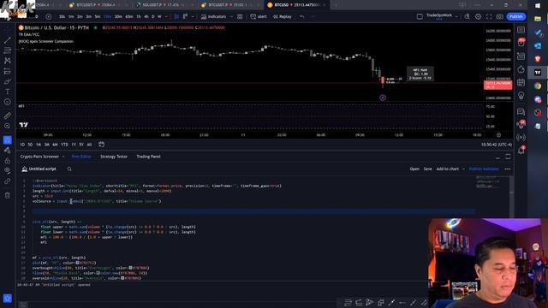The height and width of the screenshot is (308, 548).
Task: Open the Indicators menu
Action: 213,16
